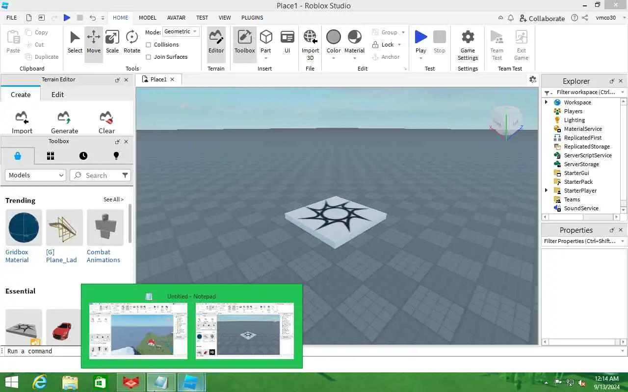The height and width of the screenshot is (392, 628).
Task: Expand the Play dropdown arrow
Action: [421, 58]
